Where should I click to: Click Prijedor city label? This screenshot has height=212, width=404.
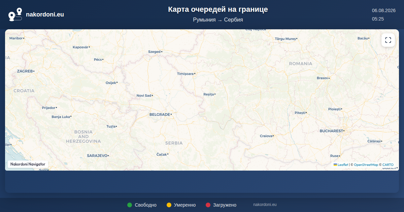(48, 108)
